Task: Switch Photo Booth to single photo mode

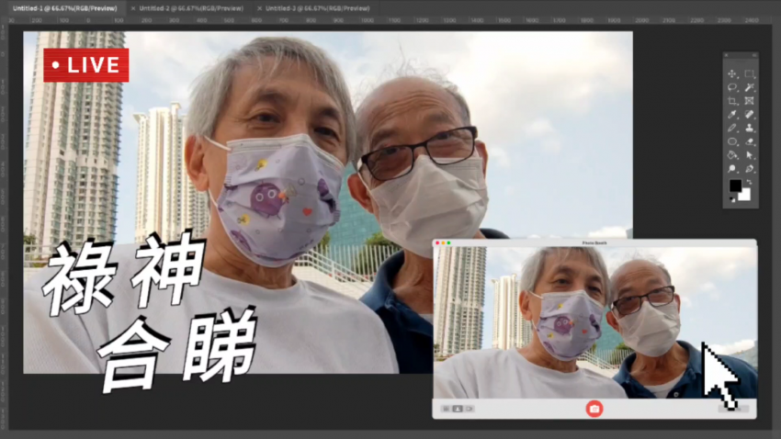Action: coord(457,408)
